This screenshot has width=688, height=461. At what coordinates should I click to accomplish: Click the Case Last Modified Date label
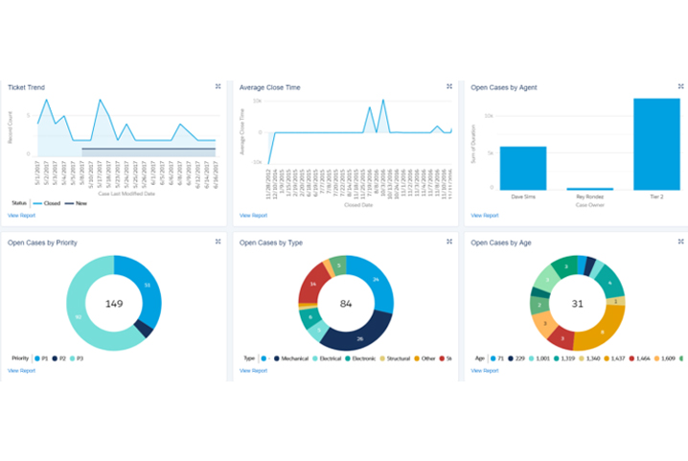(x=126, y=194)
